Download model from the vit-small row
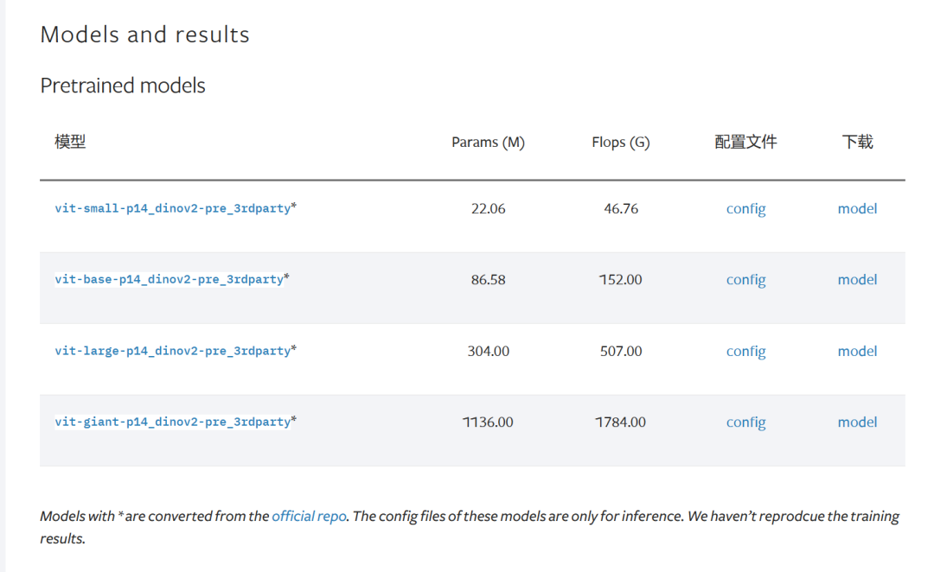Viewport: 934px width, 572px height. tap(857, 208)
